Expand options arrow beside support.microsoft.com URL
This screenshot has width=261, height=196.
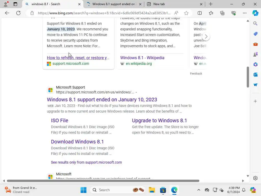[x=136, y=92]
